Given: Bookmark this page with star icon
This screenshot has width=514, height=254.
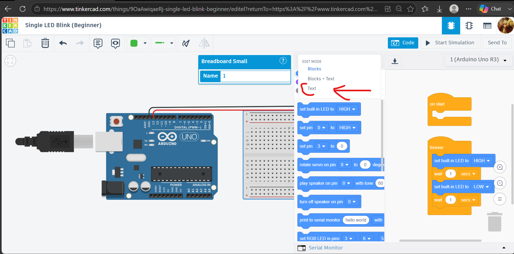Looking at the screenshot, I should pos(410,9).
